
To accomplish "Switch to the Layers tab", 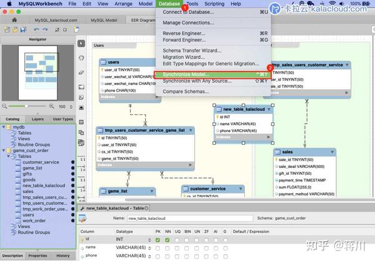I will [x=37, y=119].
